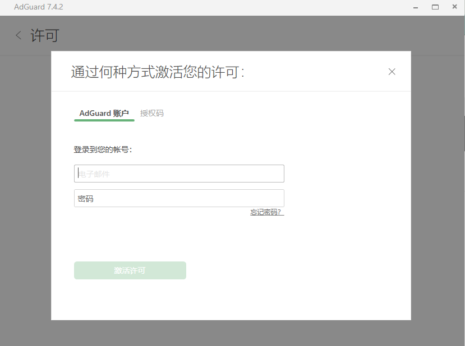Viewport: 465px width, 346px height.
Task: Click the 激活许可 button
Action: point(130,270)
